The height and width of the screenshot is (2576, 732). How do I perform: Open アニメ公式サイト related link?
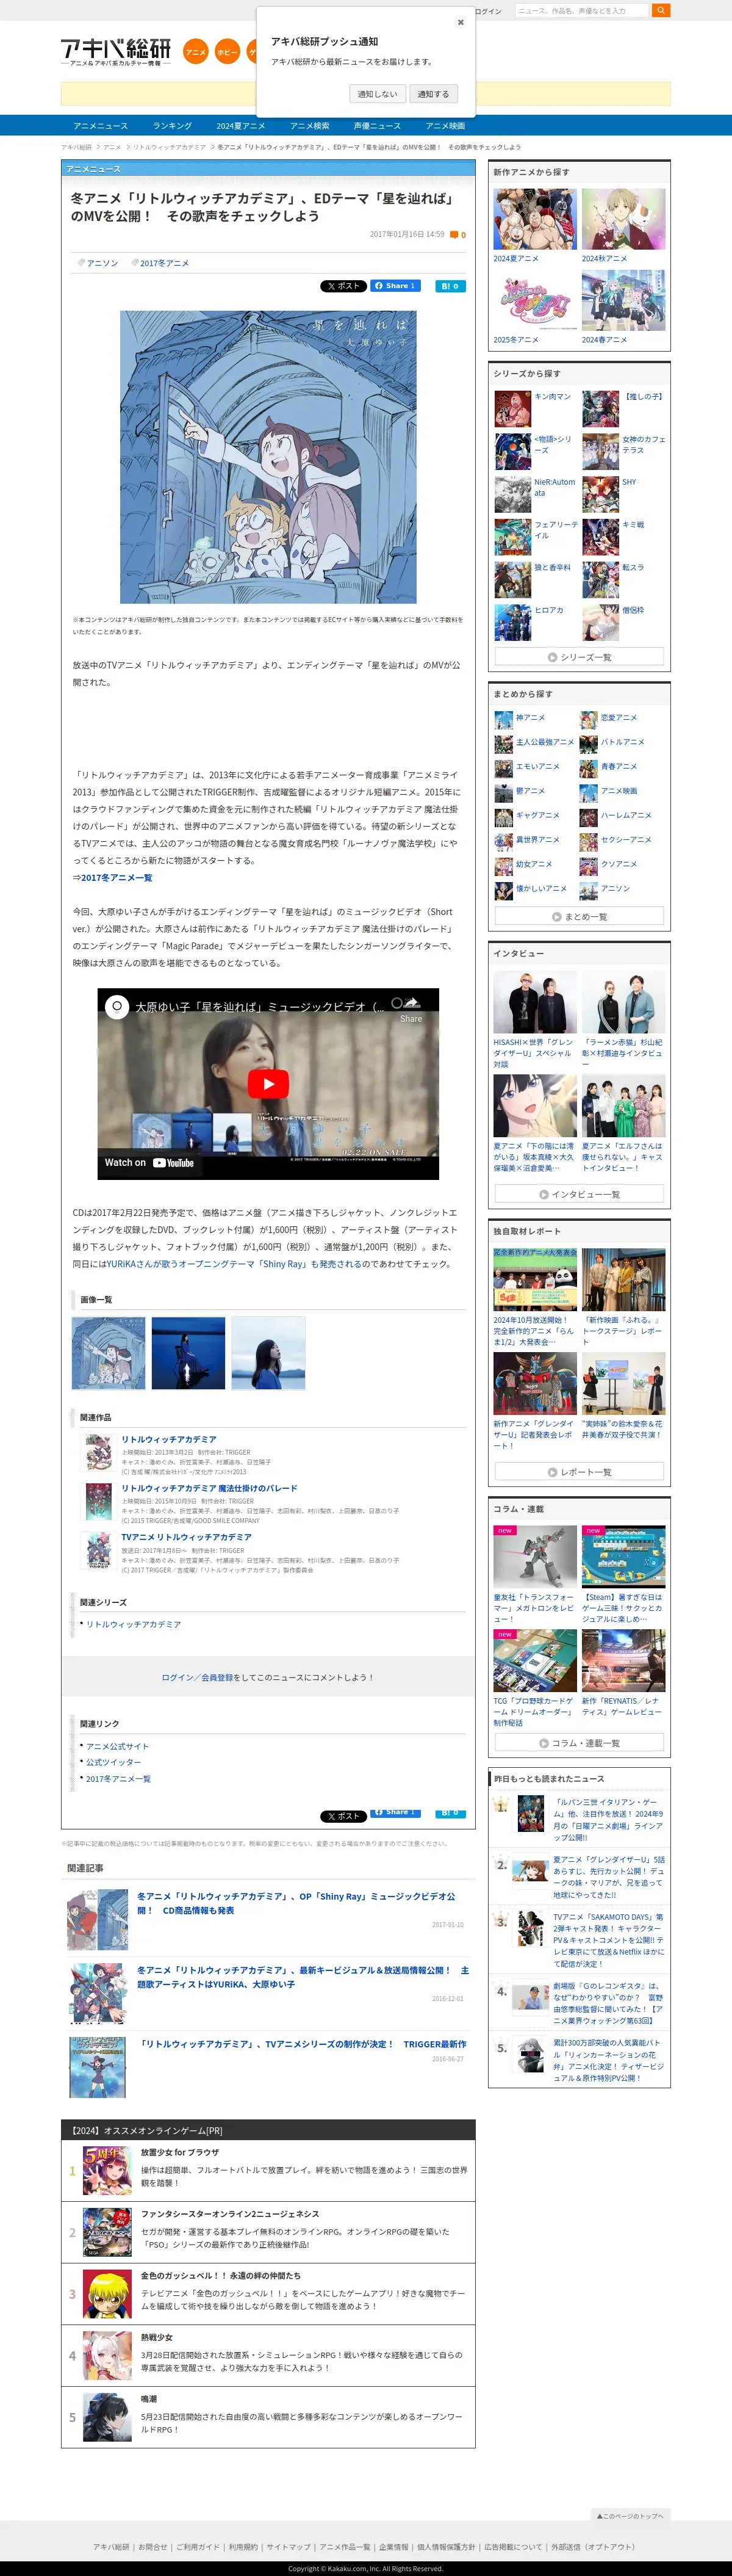pos(117,1746)
